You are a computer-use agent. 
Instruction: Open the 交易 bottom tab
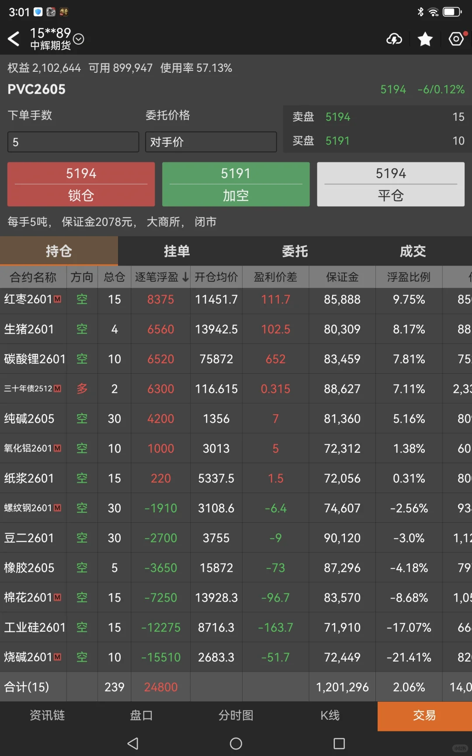coord(425,716)
